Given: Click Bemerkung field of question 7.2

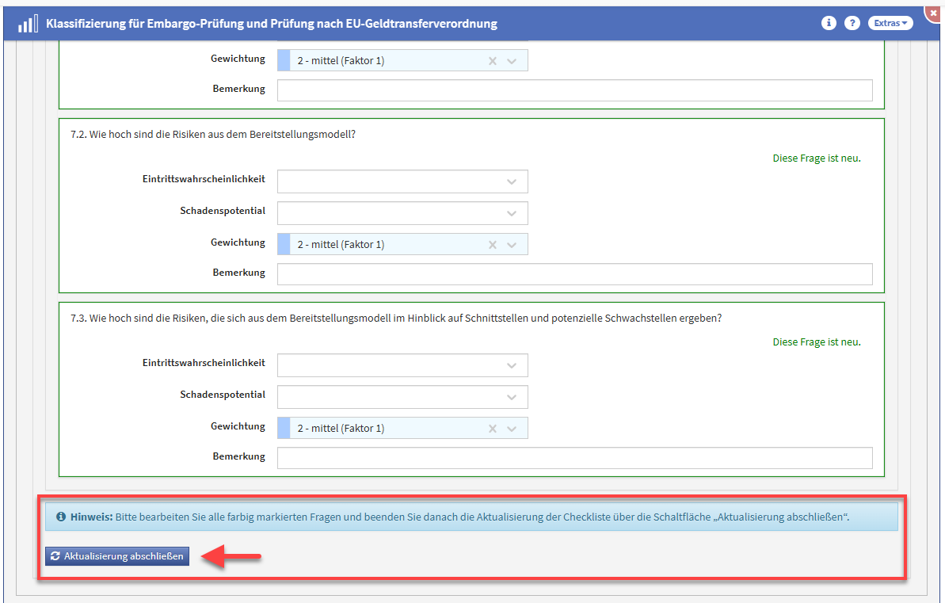Looking at the screenshot, I should click(574, 274).
